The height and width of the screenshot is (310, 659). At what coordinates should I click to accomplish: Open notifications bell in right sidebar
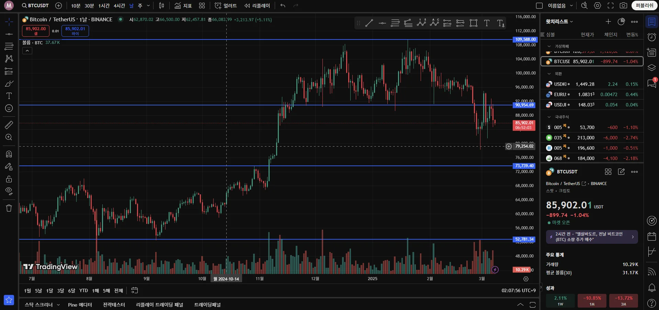click(x=651, y=288)
